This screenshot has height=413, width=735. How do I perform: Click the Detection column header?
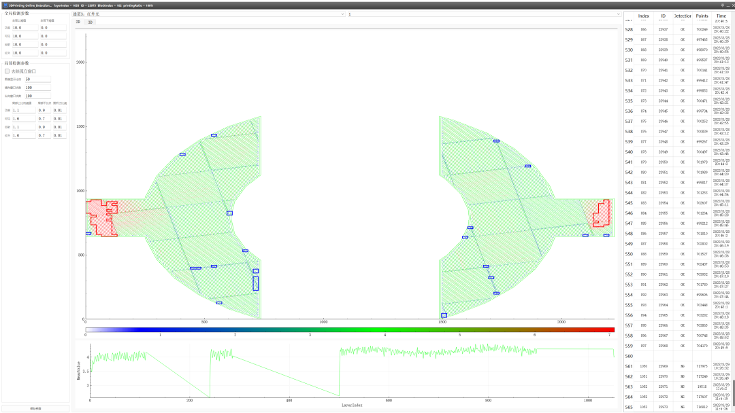point(683,16)
